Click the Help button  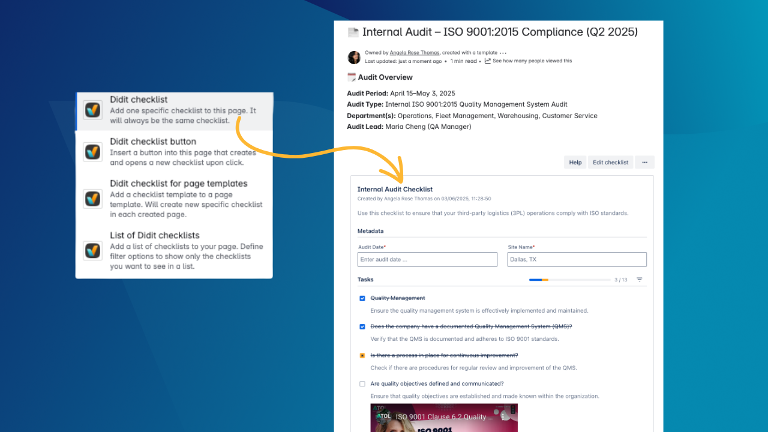tap(575, 162)
